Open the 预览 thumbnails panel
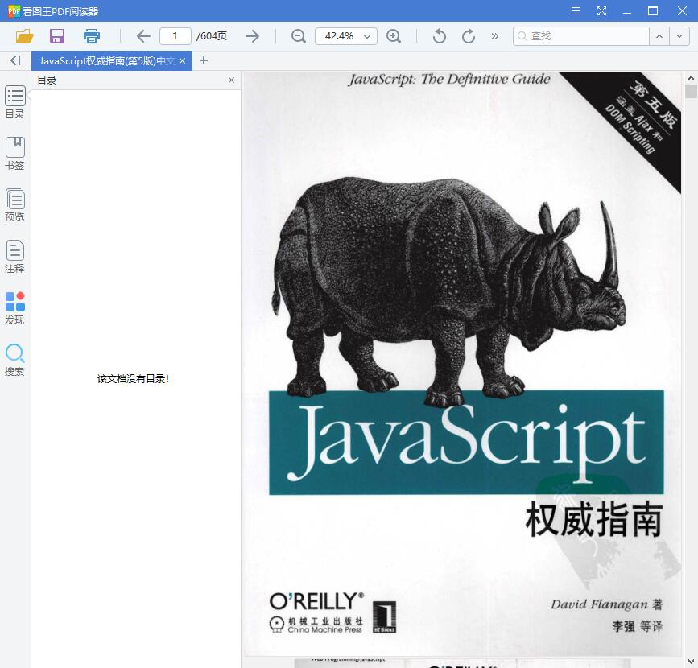698x668 pixels. [14, 205]
